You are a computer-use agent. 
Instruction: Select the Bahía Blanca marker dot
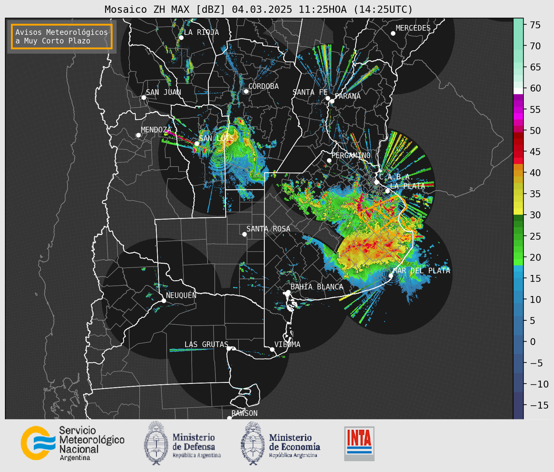pyautogui.click(x=288, y=292)
